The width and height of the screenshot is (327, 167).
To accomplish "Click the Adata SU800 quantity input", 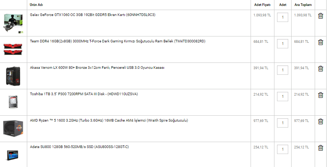I will (x=283, y=149).
